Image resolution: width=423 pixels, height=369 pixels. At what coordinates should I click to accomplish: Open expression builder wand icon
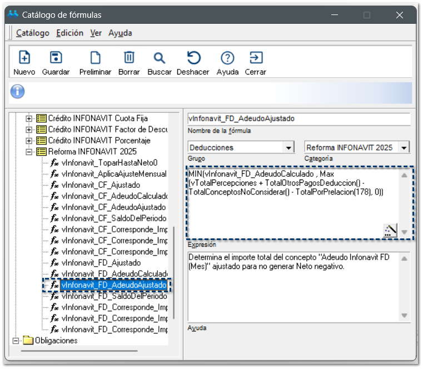coord(390,230)
